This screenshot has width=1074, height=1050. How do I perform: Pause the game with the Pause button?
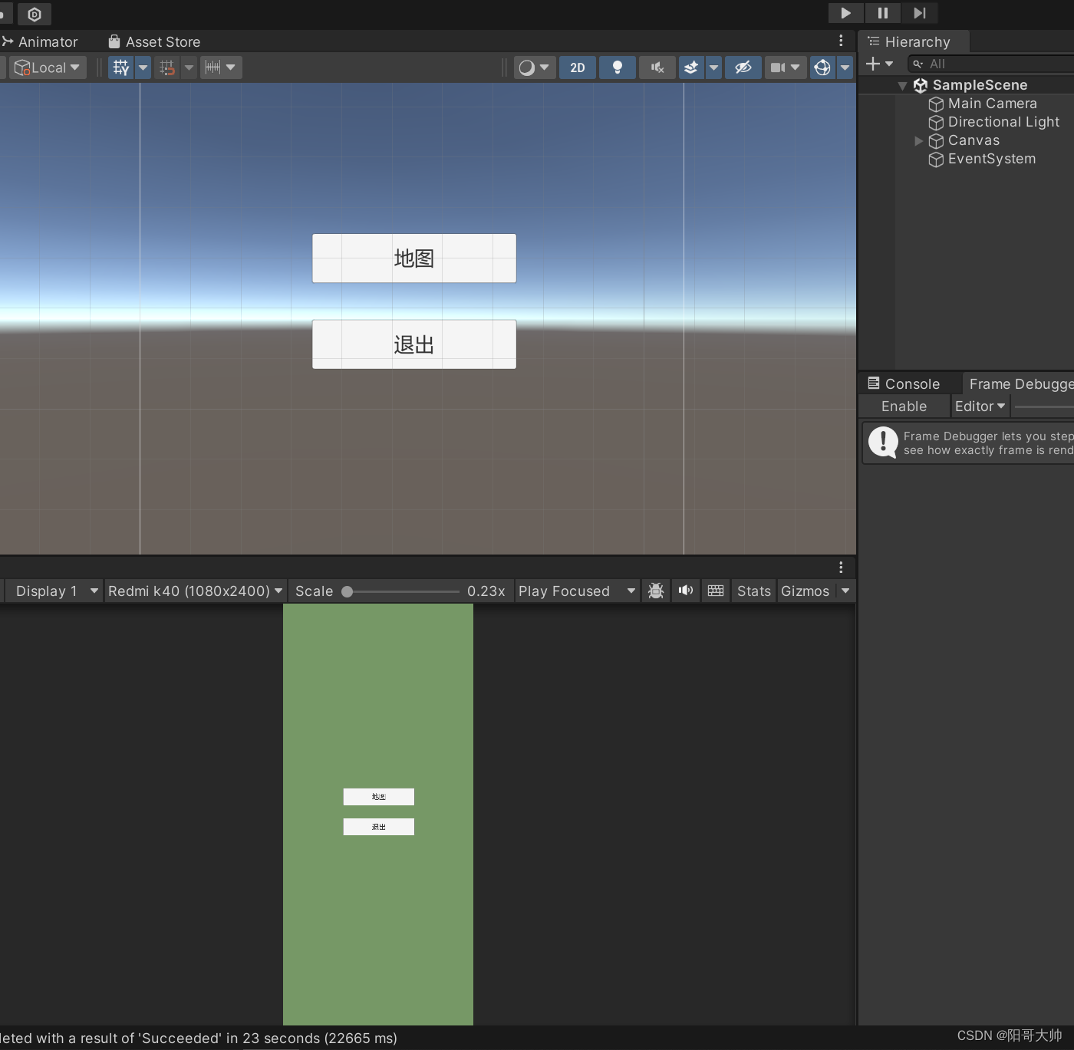pos(882,13)
